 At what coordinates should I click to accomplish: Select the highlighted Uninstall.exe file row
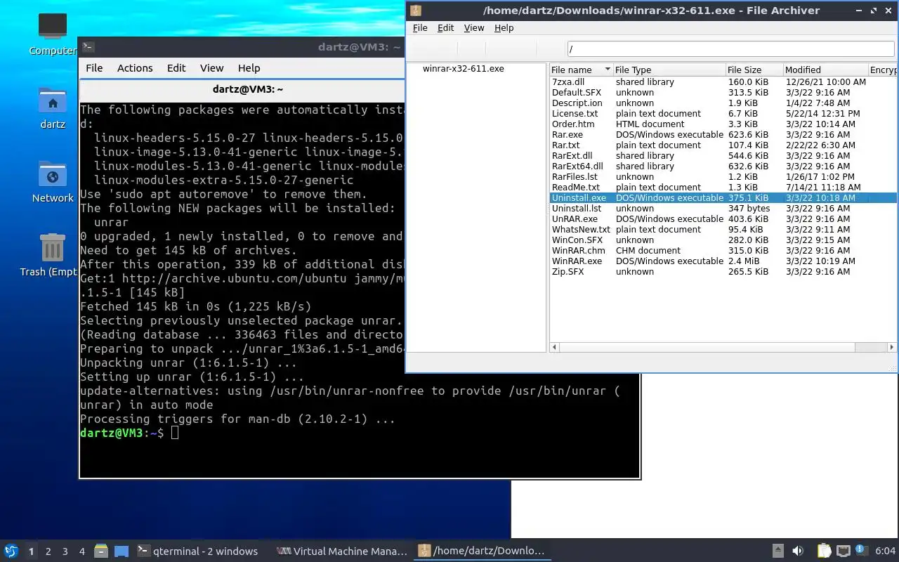(723, 198)
